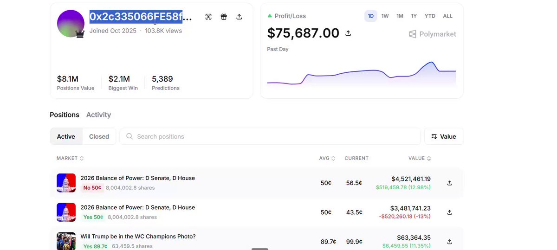Sort by the VALUE column header

tap(420, 158)
